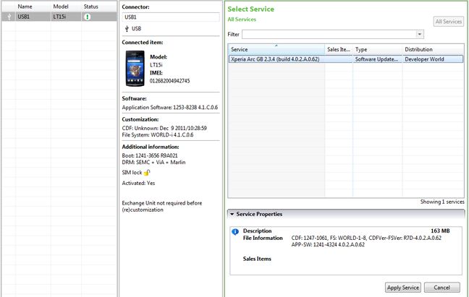Click the Cancel button
This screenshot has width=469, height=297.
(441, 288)
